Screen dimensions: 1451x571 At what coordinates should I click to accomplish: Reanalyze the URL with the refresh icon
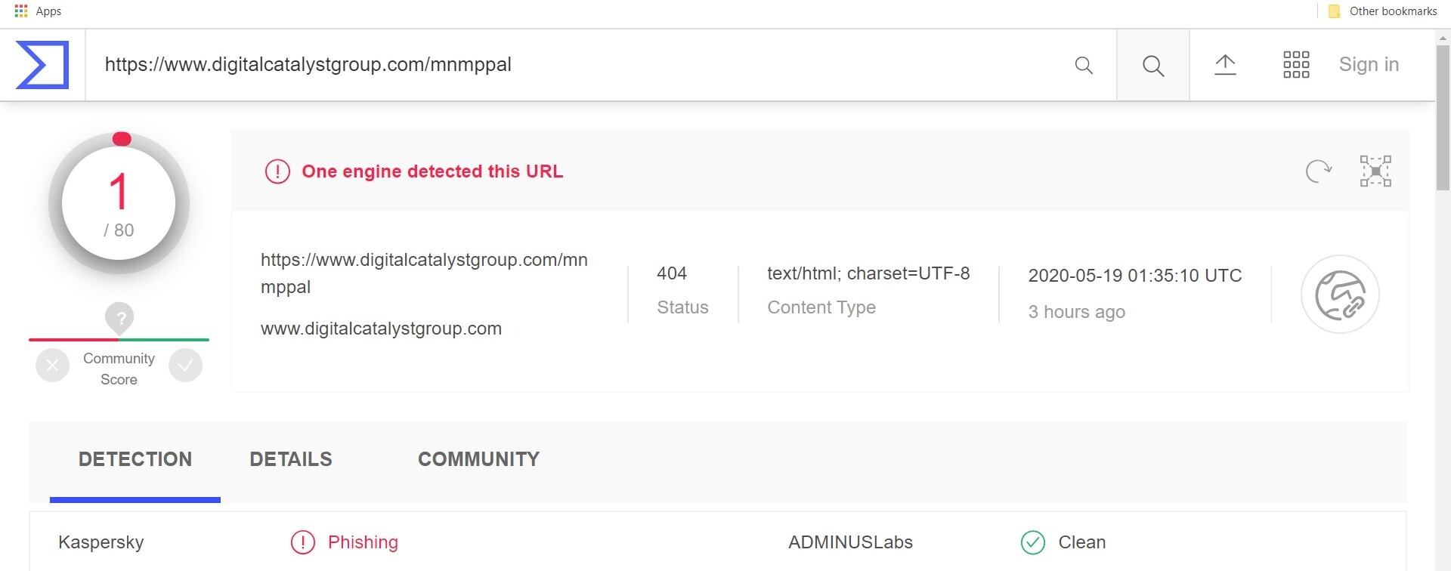click(x=1318, y=171)
